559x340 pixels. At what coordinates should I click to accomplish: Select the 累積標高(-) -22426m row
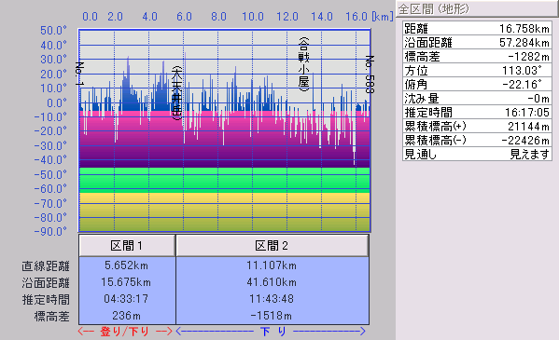pos(477,140)
